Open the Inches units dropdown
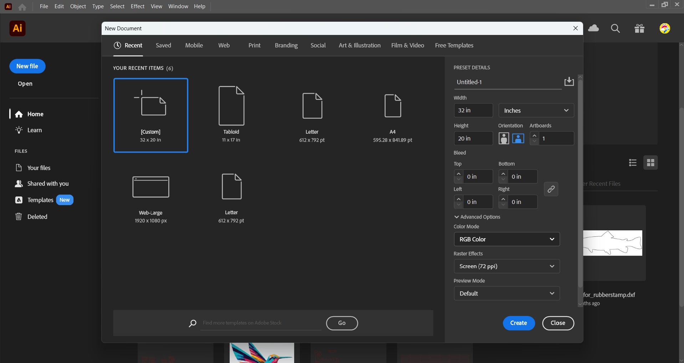Screen dimensions: 684x363 536,111
